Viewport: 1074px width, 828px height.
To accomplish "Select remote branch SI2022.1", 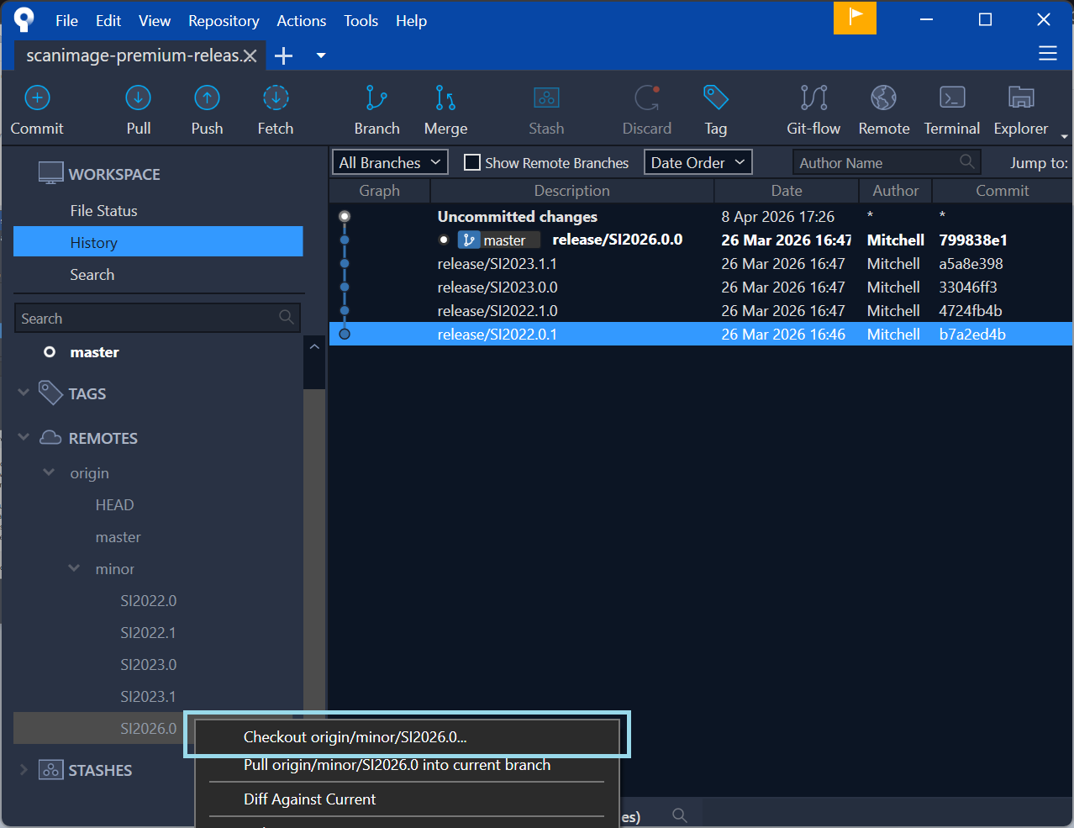I will [148, 633].
